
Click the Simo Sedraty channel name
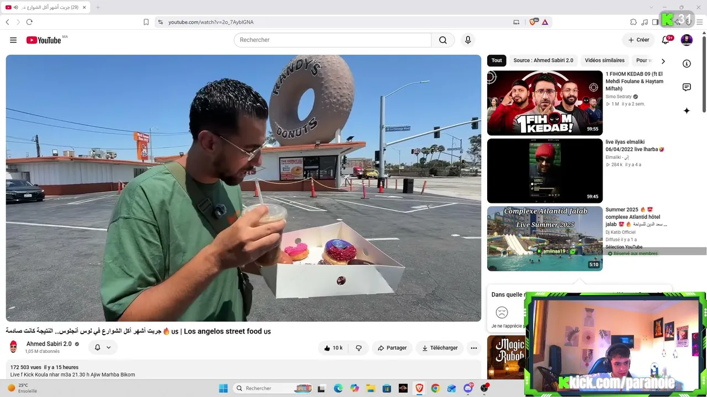[x=618, y=96]
